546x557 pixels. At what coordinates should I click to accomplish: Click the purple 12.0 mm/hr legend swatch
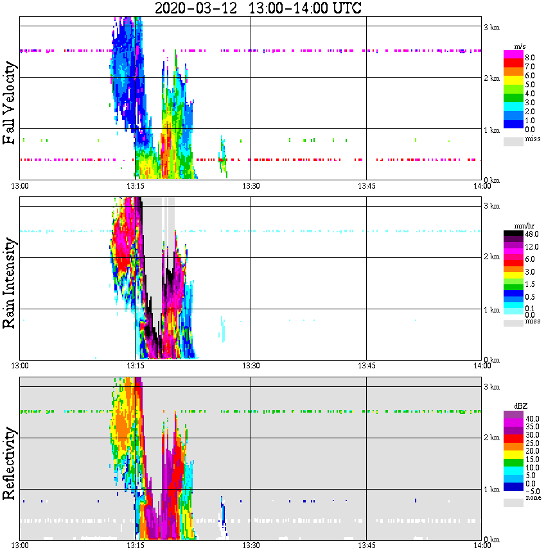click(x=513, y=246)
